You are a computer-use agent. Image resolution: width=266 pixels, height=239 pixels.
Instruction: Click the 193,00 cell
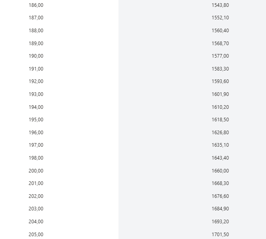(x=36, y=94)
